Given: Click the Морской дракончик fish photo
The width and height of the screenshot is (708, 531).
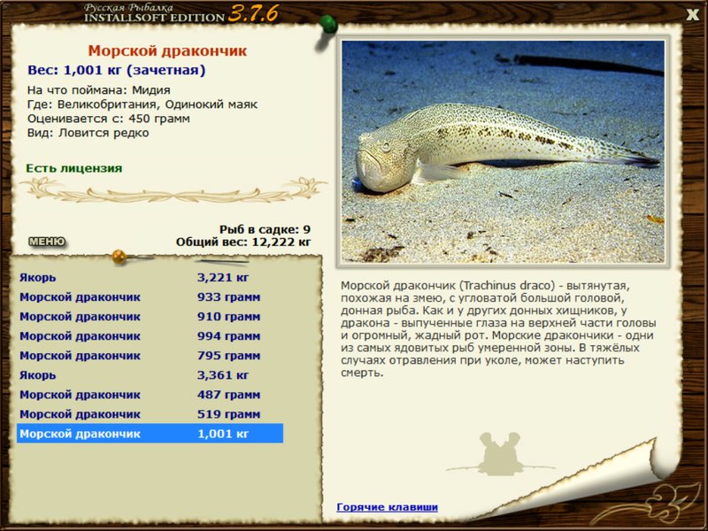Looking at the screenshot, I should click(503, 151).
